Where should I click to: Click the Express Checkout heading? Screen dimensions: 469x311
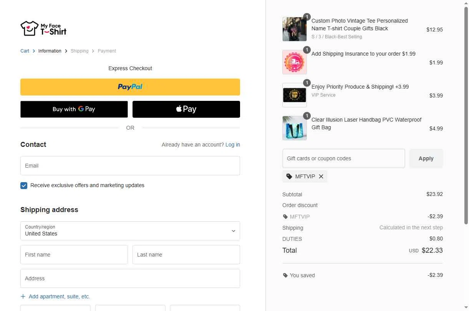(x=130, y=68)
